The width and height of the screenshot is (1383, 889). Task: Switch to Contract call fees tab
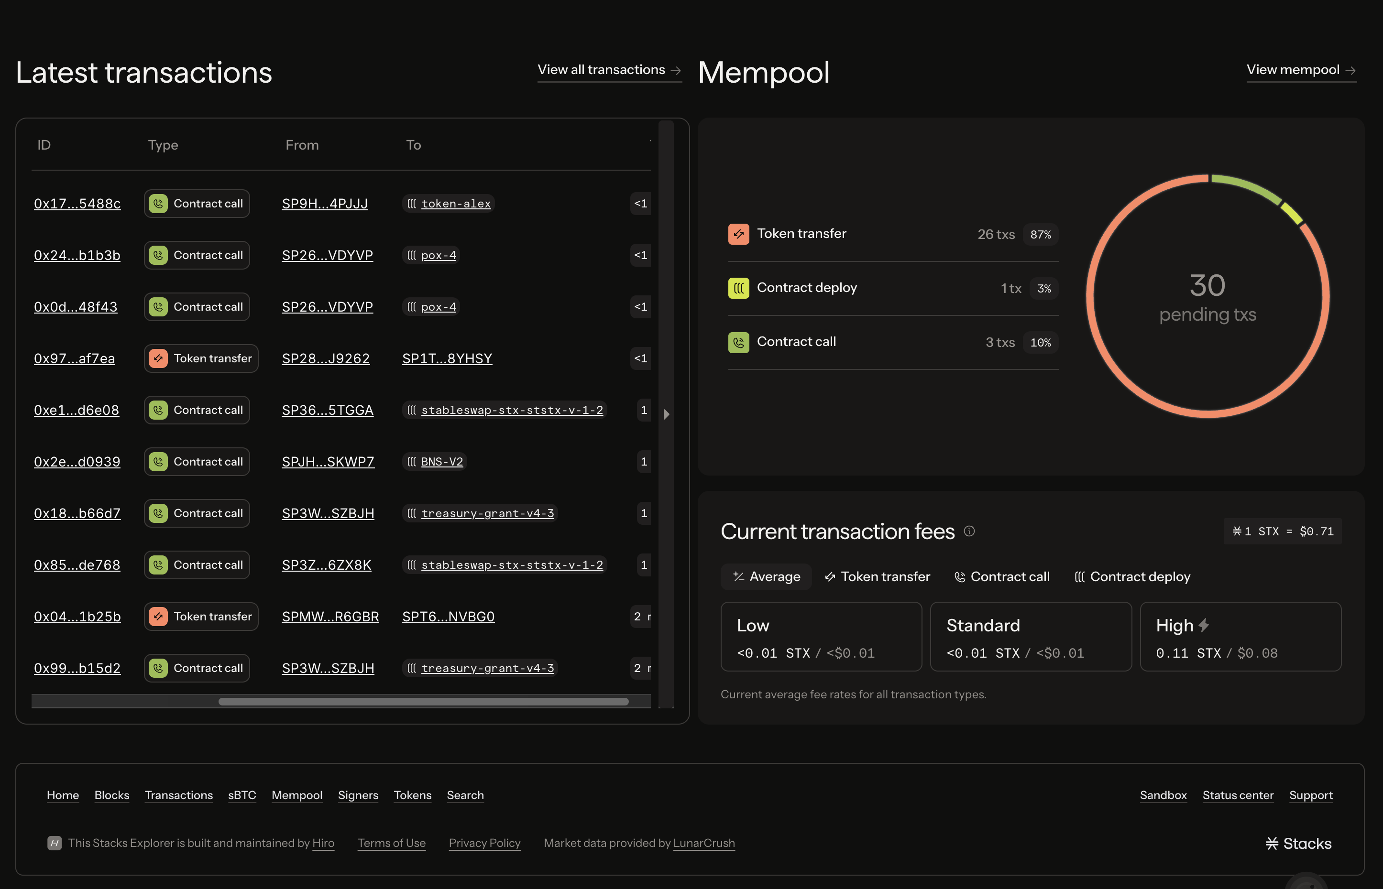click(1001, 577)
